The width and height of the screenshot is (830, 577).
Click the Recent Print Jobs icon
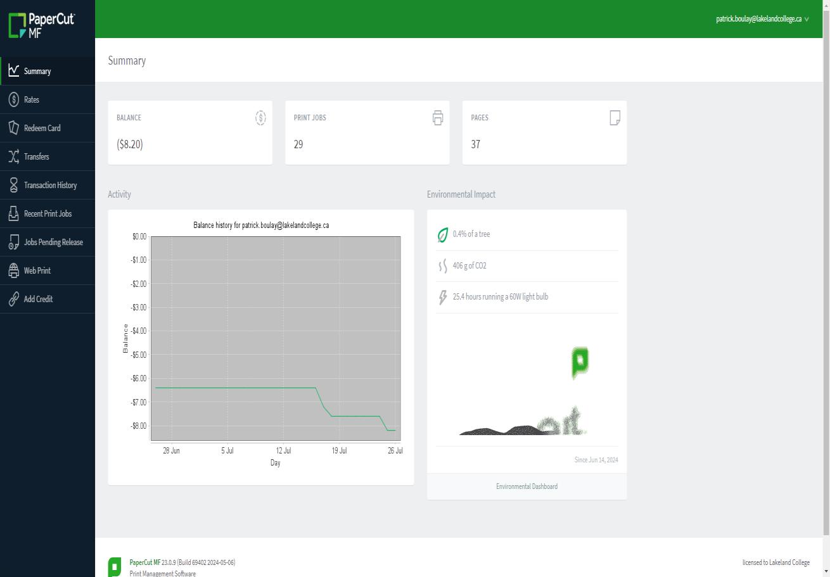[13, 213]
